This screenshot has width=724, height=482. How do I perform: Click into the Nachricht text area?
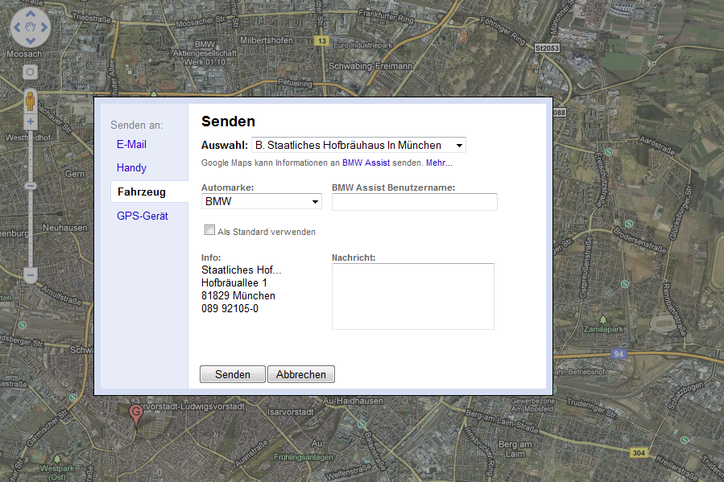coord(413,297)
